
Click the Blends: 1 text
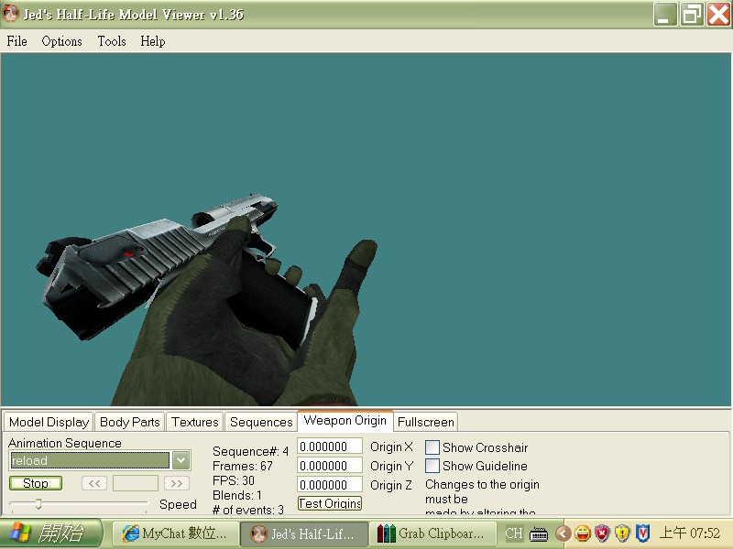pos(237,495)
